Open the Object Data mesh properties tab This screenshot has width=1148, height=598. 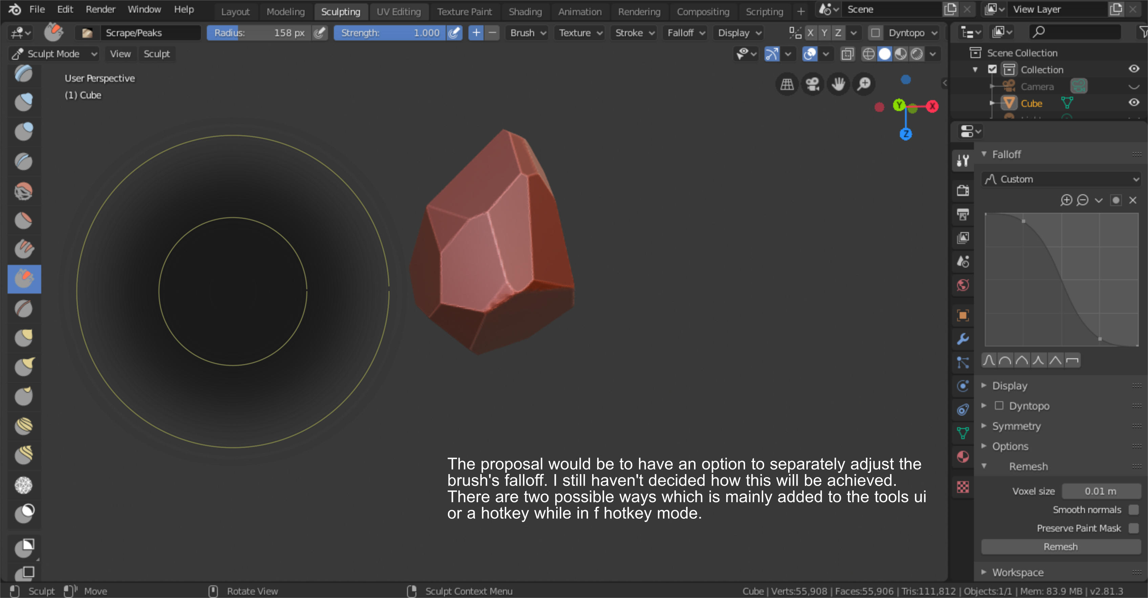pyautogui.click(x=962, y=433)
